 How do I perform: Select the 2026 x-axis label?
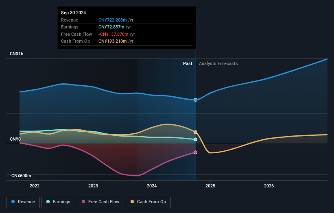pos(269,186)
